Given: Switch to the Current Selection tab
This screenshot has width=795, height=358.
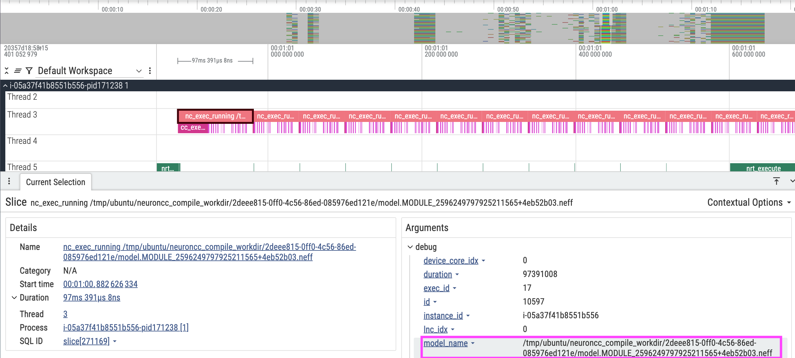Looking at the screenshot, I should click(55, 182).
